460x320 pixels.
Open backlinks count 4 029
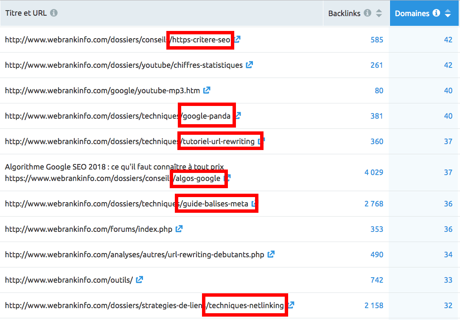pyautogui.click(x=374, y=173)
